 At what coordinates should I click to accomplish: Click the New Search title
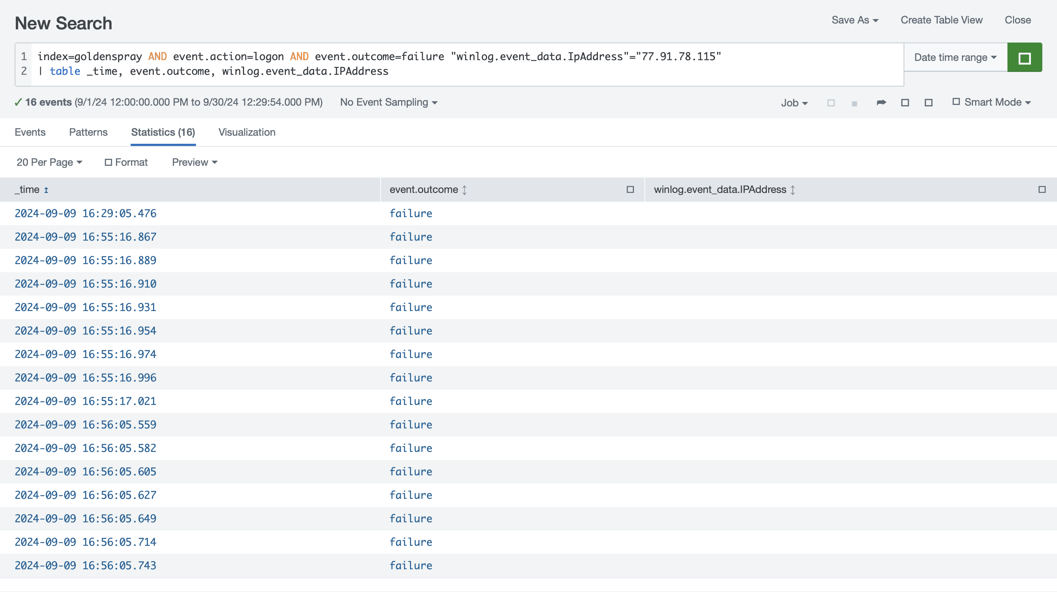pos(63,23)
